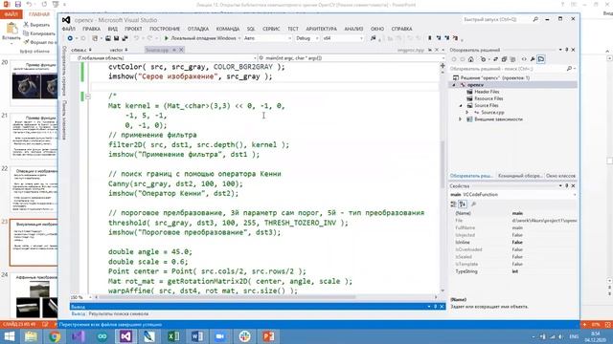Open the ПОСТРОЕНИЕ menu
Viewport: 613px width, 344px height.
tap(165, 29)
